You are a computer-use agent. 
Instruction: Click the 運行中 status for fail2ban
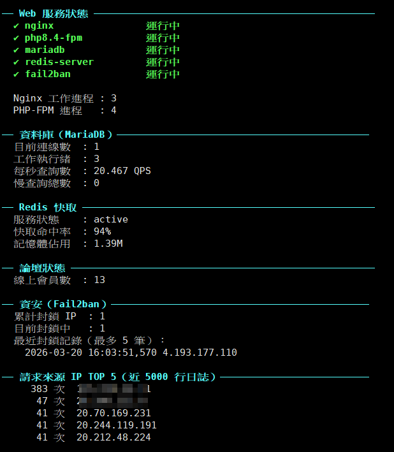click(x=163, y=75)
